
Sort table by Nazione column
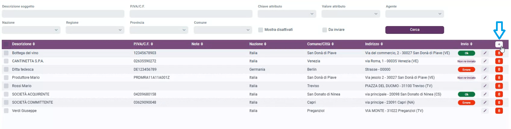(x=258, y=44)
